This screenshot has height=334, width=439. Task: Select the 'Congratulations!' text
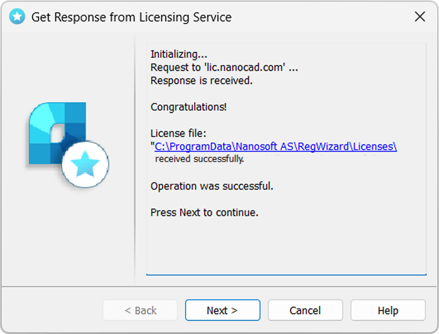coord(188,107)
